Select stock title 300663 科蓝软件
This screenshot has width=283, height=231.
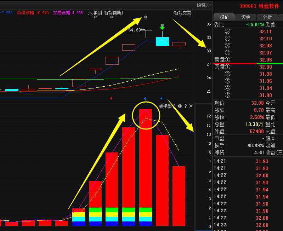(259, 6)
